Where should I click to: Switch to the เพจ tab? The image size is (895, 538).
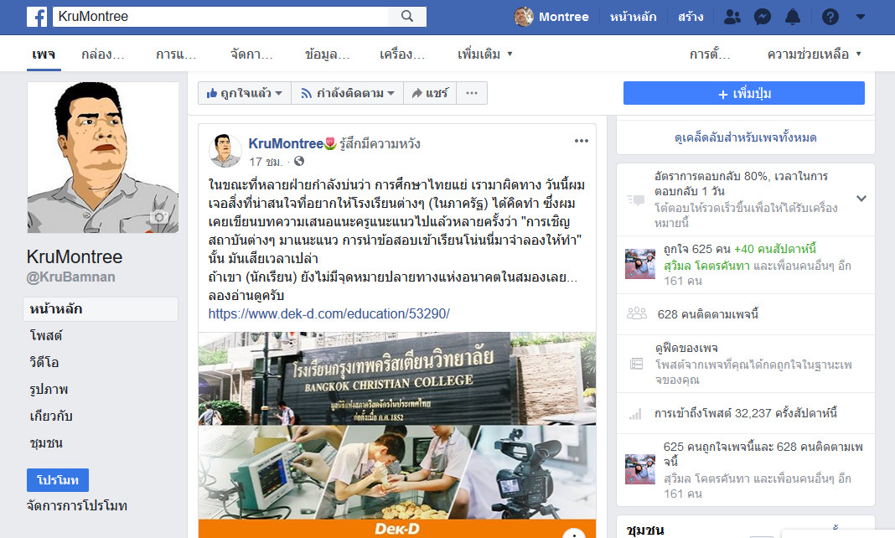pos(44,54)
